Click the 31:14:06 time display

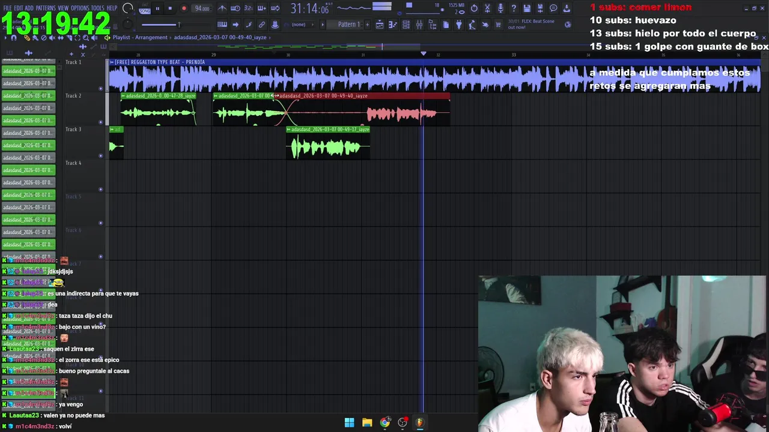click(x=309, y=9)
